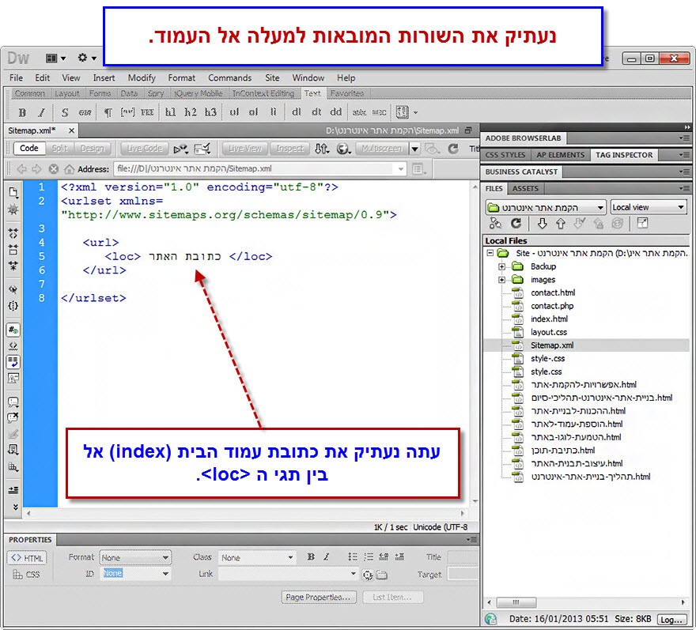Click the Get Files down arrow icon
Viewport: 696px width, 630px height.
542,224
